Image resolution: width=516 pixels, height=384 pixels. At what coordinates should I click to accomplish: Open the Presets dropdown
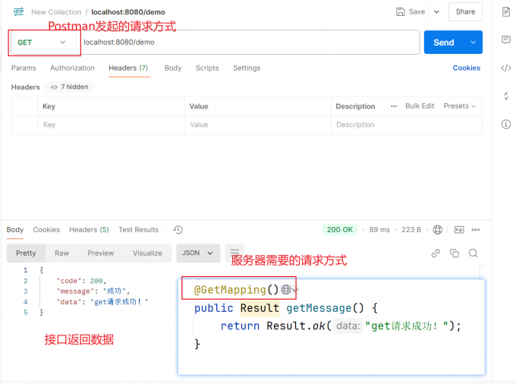pos(459,106)
